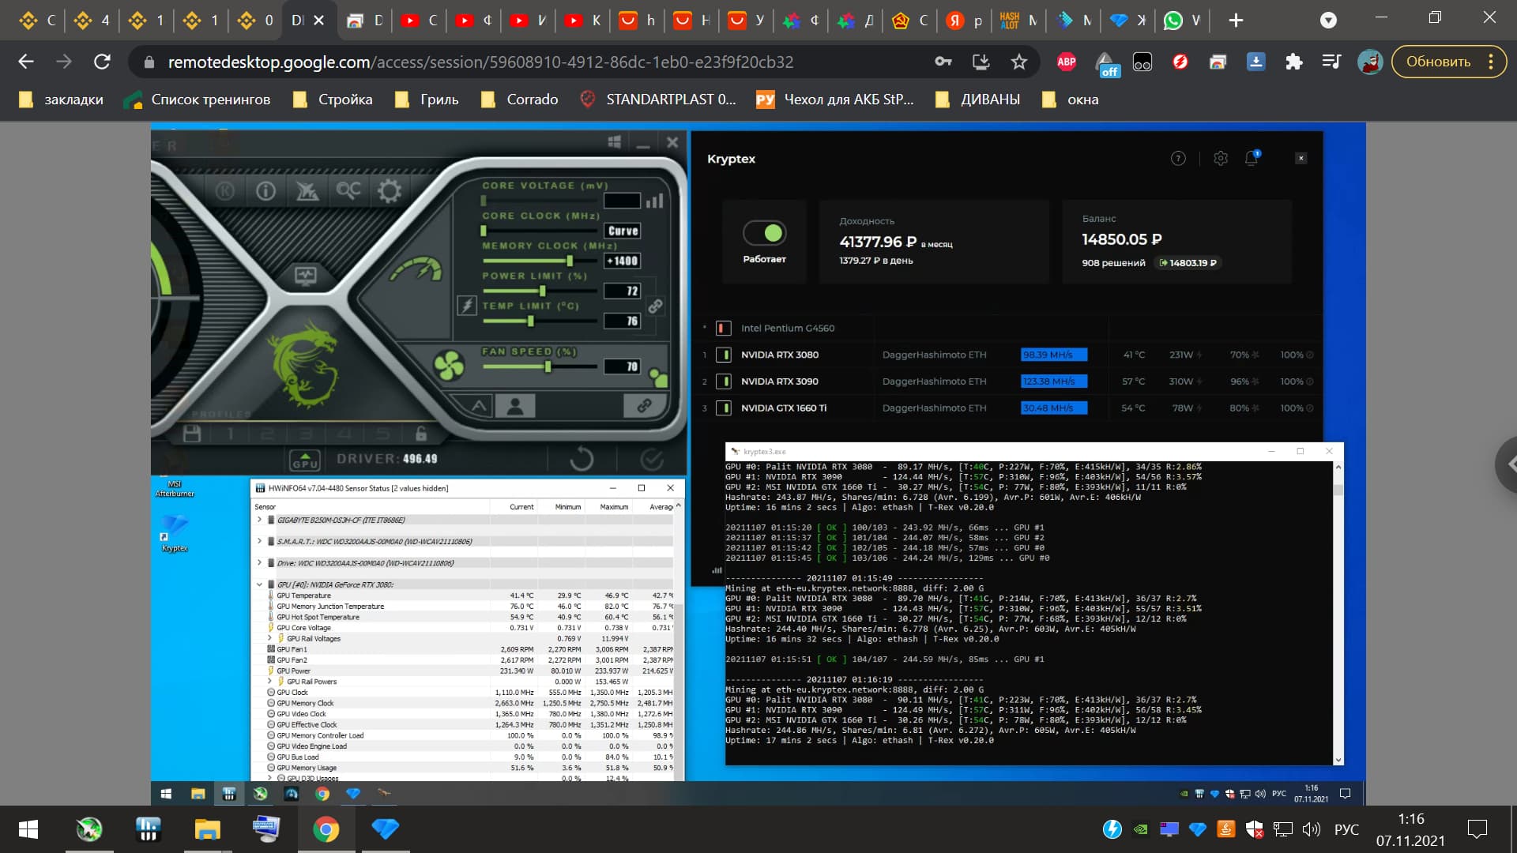Toggle mining on NVIDIA RTX 3090 row

click(x=723, y=381)
